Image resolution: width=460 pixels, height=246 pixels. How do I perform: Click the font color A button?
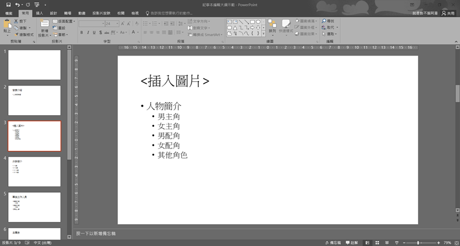coord(133,32)
